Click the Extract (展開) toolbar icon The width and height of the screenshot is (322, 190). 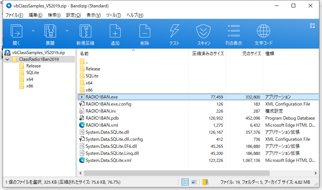[x=50, y=31]
